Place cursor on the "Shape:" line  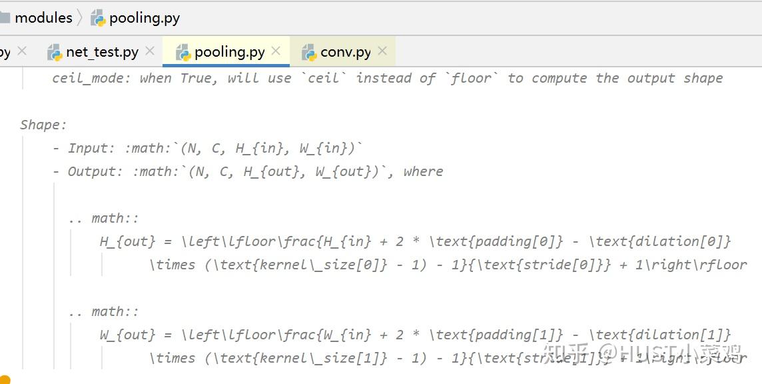pyautogui.click(x=43, y=125)
